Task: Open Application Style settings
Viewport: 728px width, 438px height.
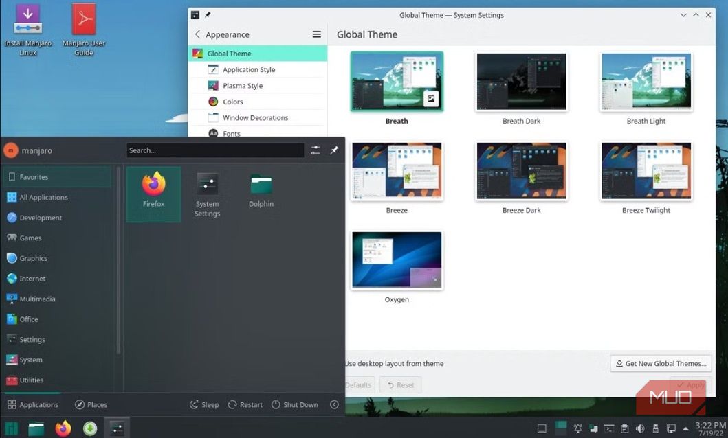Action: click(x=258, y=69)
